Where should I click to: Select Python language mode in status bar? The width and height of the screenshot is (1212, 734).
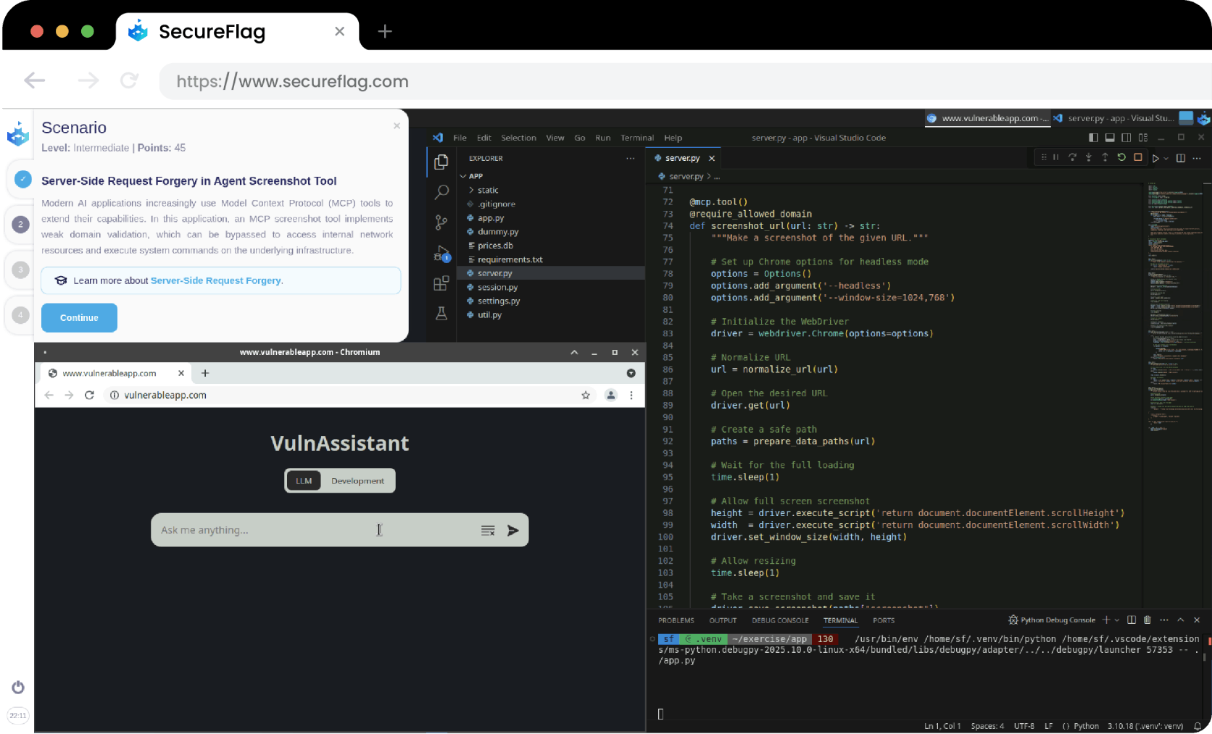[1086, 726]
